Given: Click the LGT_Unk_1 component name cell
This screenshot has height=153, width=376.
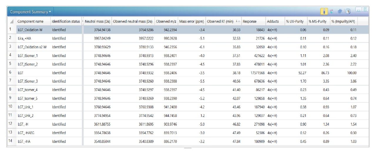Looking at the screenshot, I should [26, 107].
